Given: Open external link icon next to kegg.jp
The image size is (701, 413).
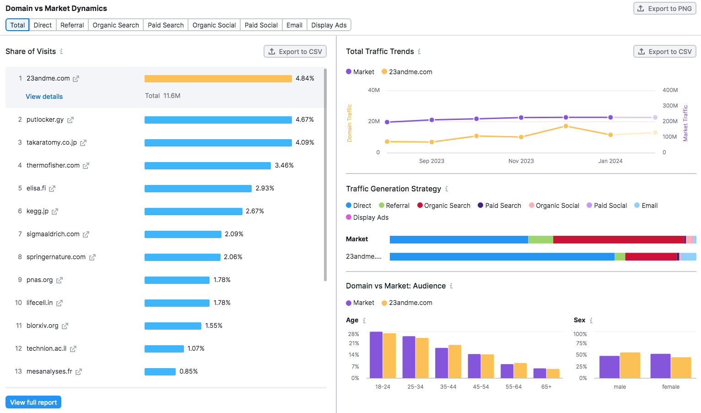Looking at the screenshot, I should pos(55,212).
